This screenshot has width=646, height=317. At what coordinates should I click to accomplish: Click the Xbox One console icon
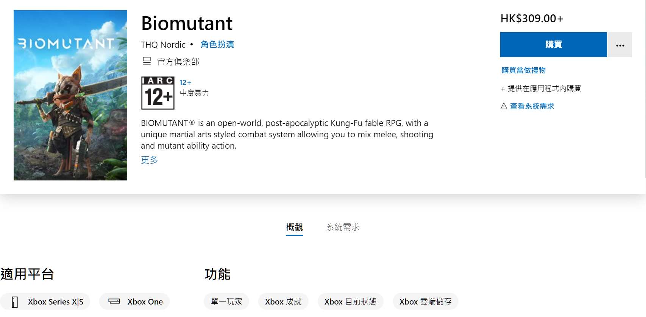click(x=114, y=301)
